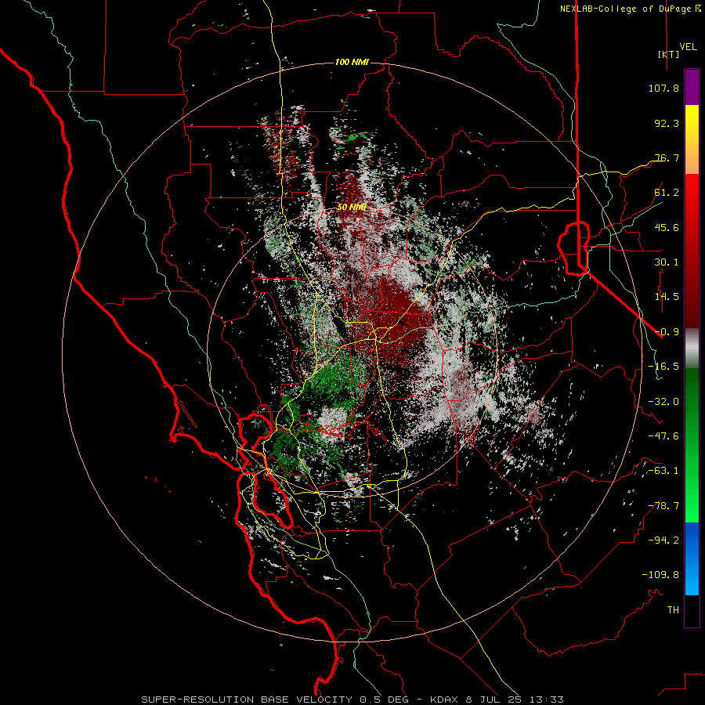705x705 pixels.
Task: Click the 61.2 velocity scale value
Action: 667,193
